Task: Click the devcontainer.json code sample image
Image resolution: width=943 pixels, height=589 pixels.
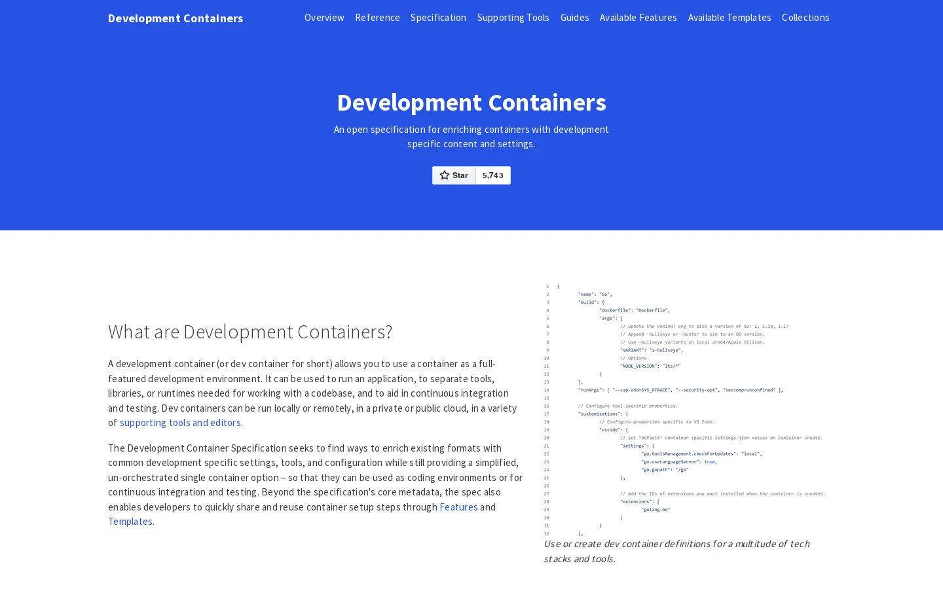Action: coord(684,410)
